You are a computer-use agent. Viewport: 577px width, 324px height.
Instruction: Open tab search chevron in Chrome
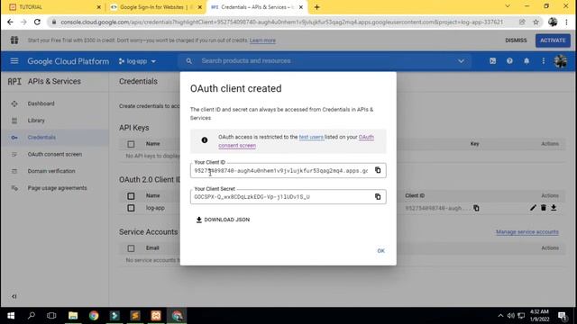(x=508, y=6)
